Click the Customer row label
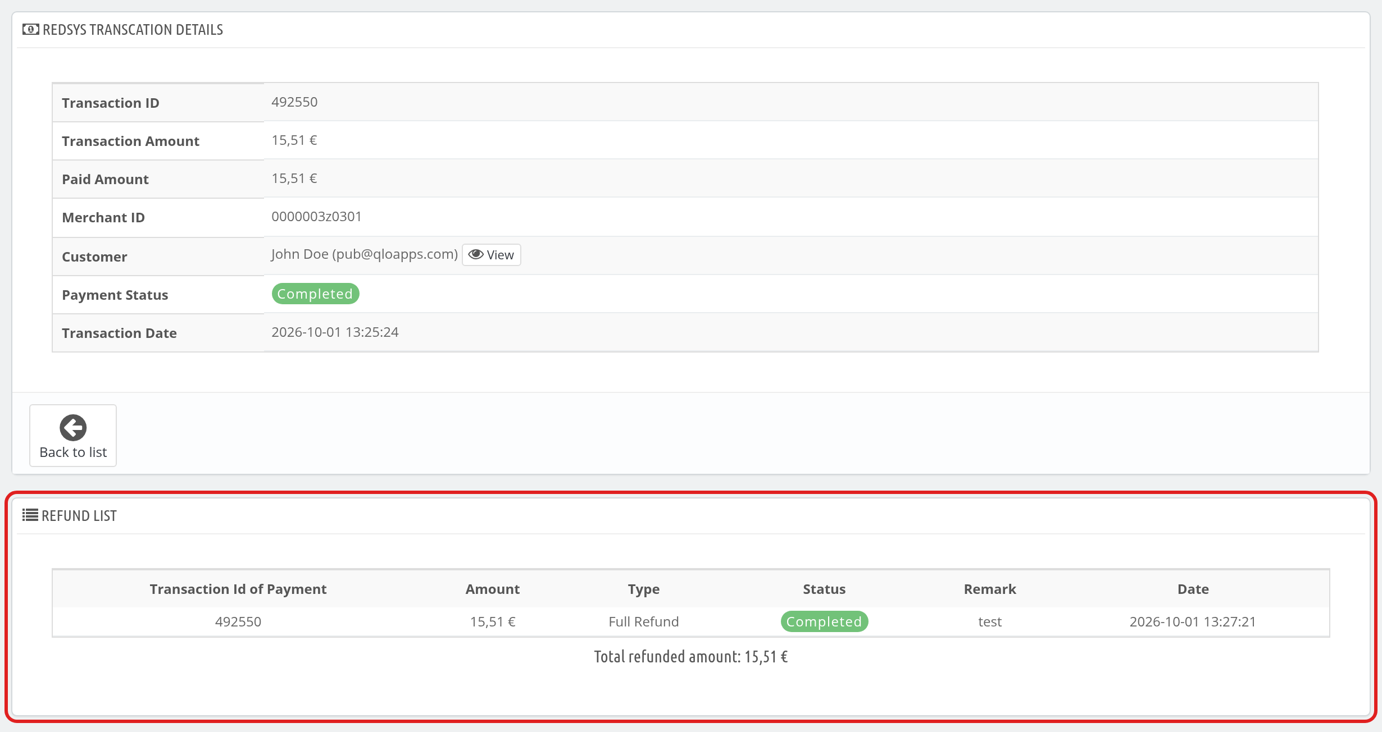The width and height of the screenshot is (1382, 732). click(94, 257)
